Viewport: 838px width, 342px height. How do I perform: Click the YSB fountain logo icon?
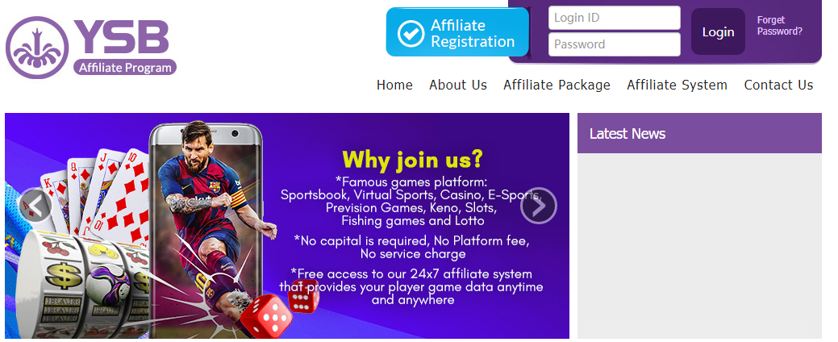tap(37, 48)
